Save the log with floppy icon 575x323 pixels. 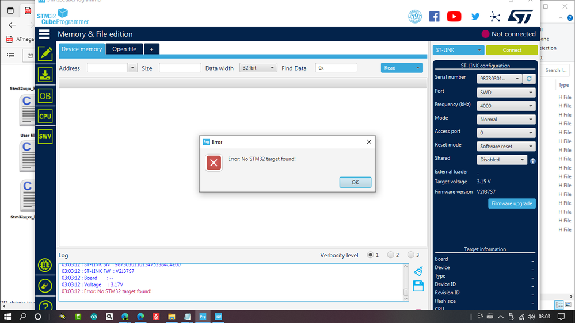pos(418,286)
